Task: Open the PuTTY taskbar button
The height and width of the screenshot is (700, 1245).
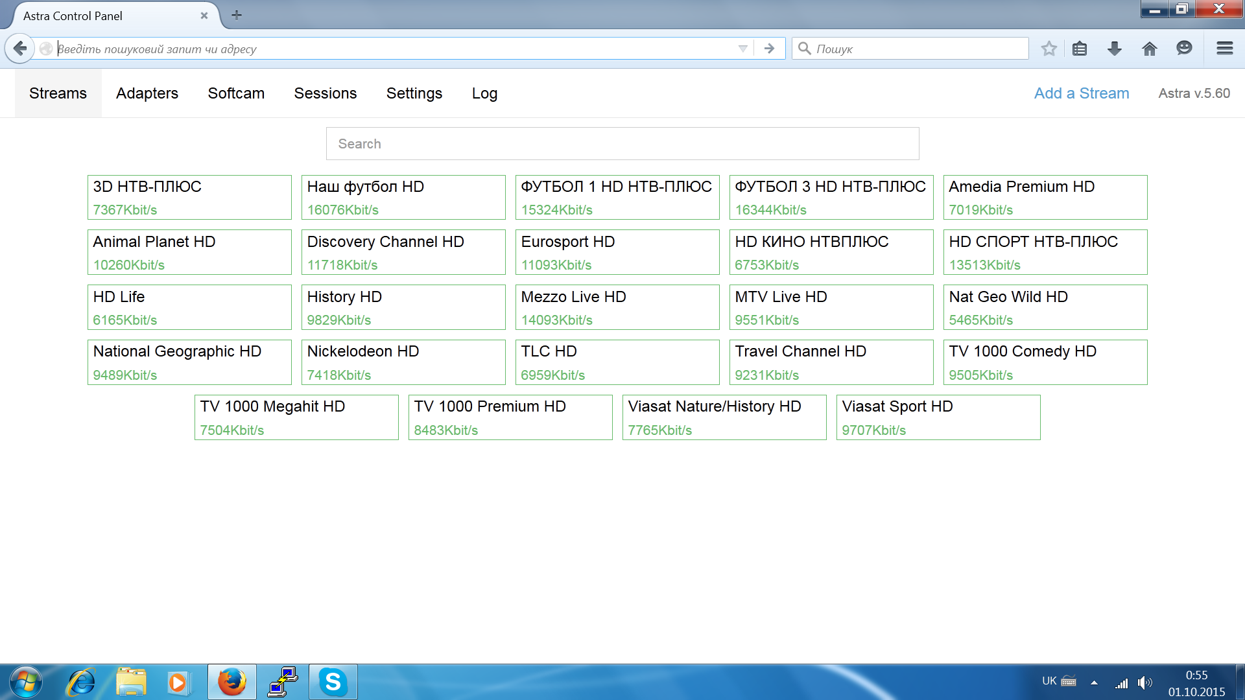Action: pos(282,682)
